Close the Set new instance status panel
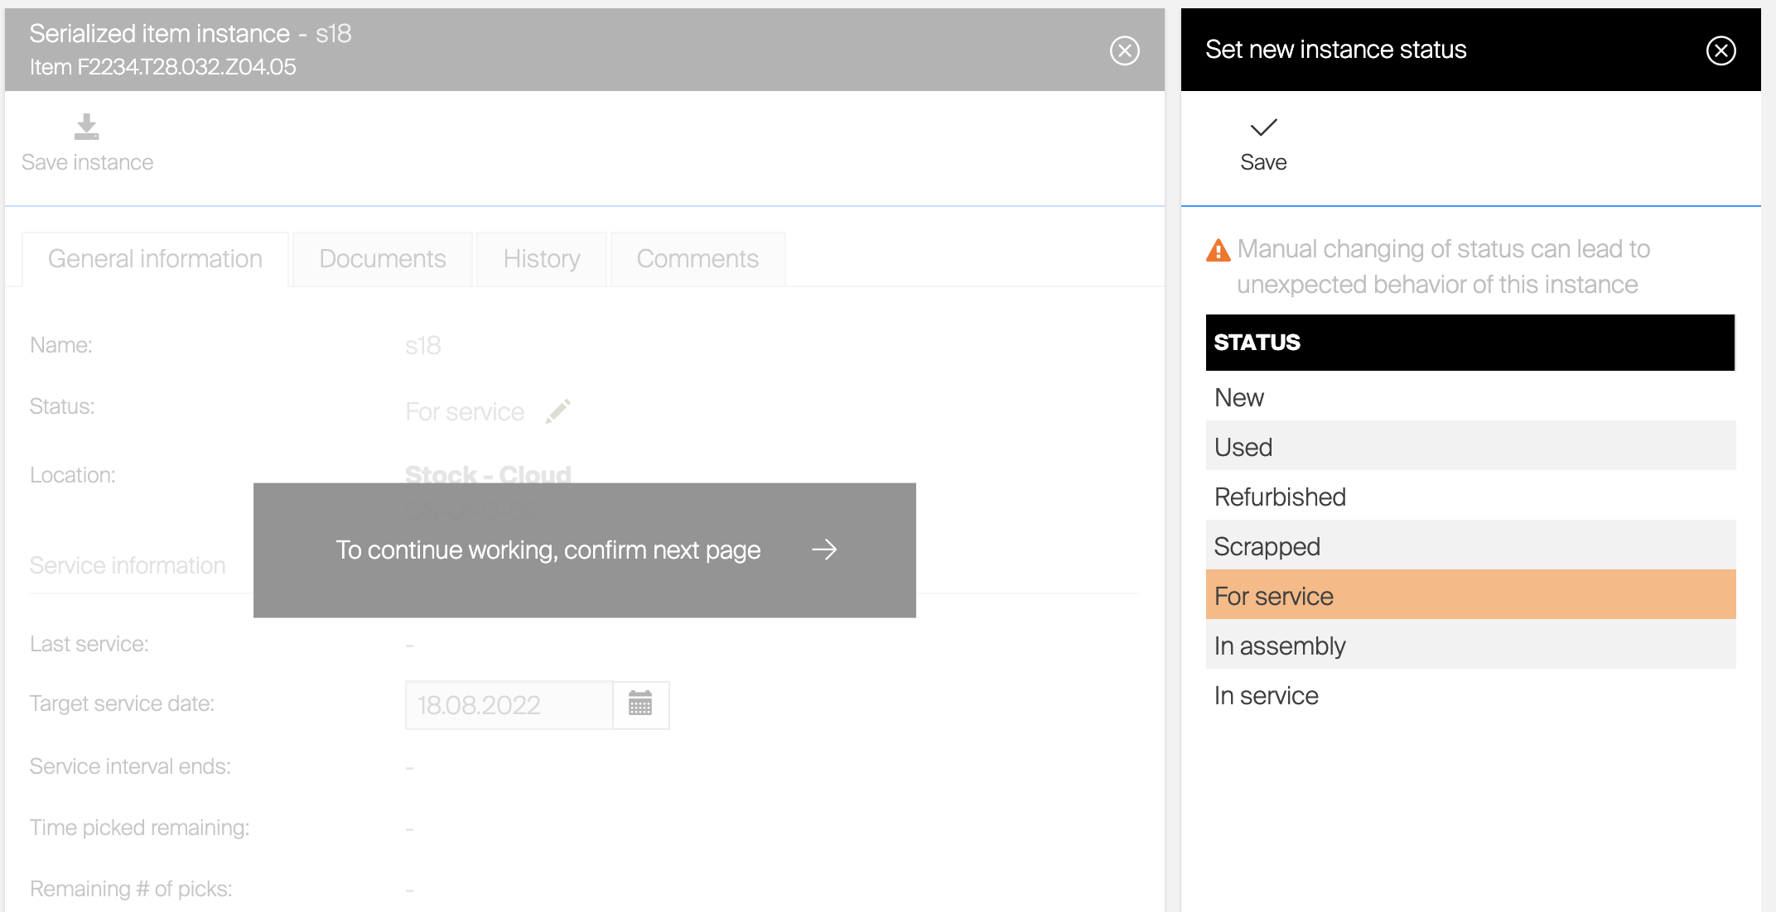Screen dimensions: 1776x912 tap(1720, 50)
